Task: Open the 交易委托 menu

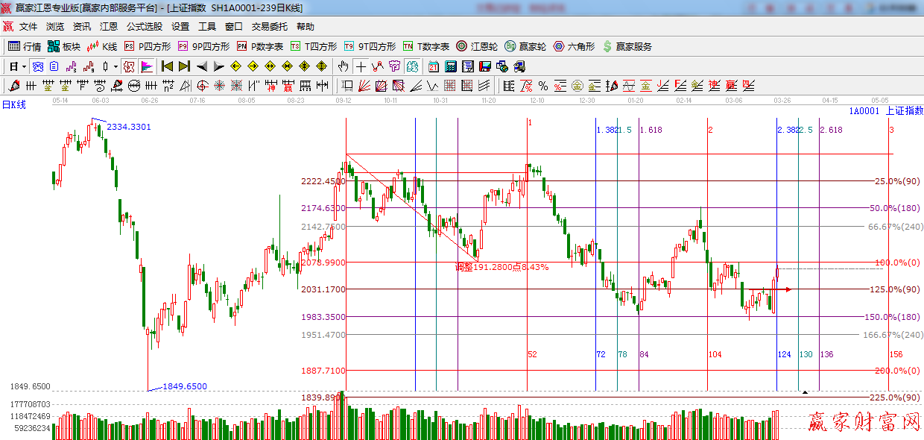Action: [x=269, y=26]
